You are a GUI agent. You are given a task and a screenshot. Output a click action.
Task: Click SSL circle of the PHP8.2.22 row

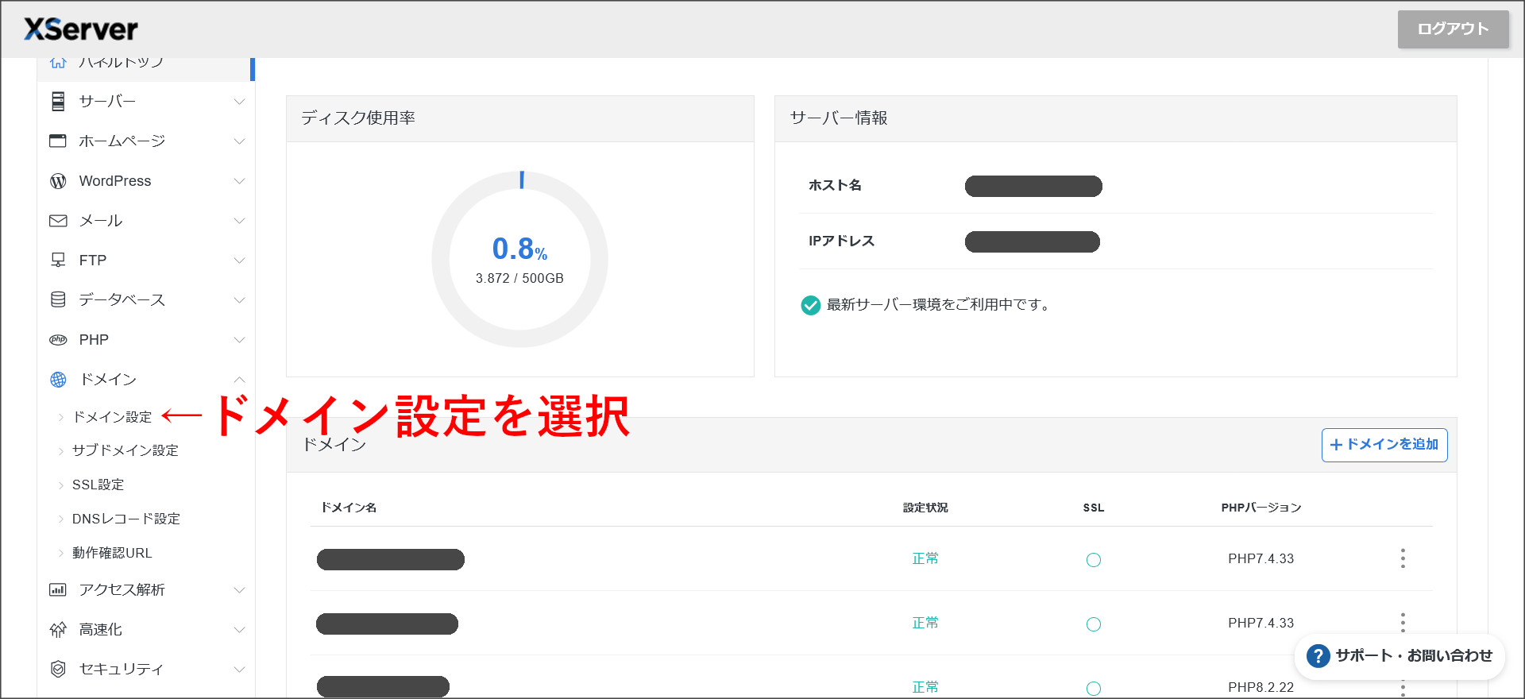(x=1094, y=689)
